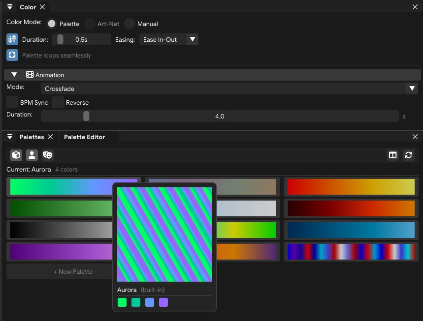The image size is (423, 321).
Task: Click the animation Duration slider at 4.0
Action: (x=220, y=116)
